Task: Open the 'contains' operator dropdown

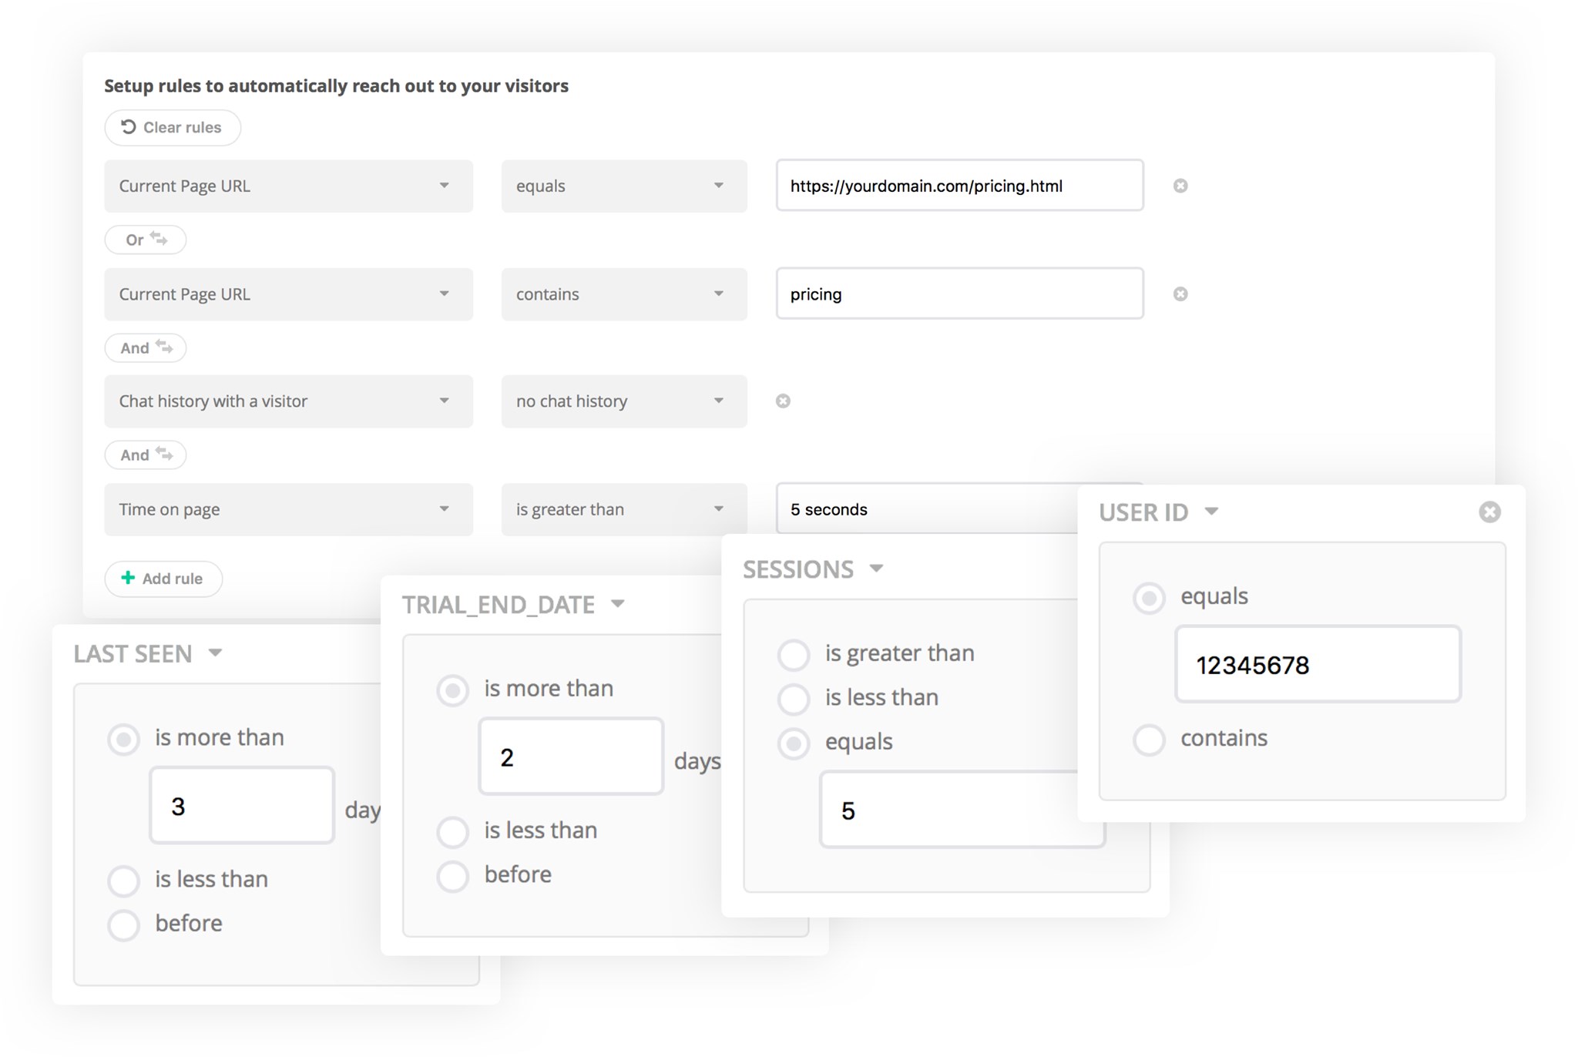Action: click(x=624, y=294)
